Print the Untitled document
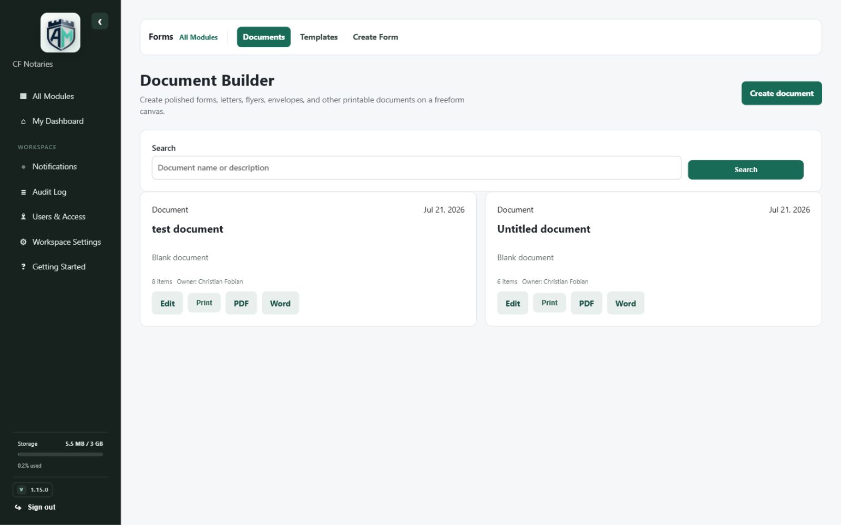841x525 pixels. (549, 302)
